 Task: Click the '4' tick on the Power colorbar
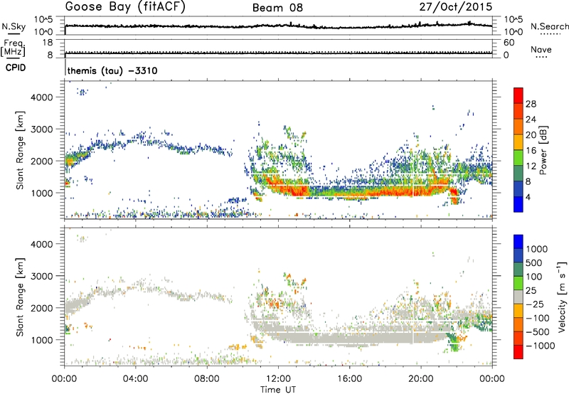click(528, 197)
